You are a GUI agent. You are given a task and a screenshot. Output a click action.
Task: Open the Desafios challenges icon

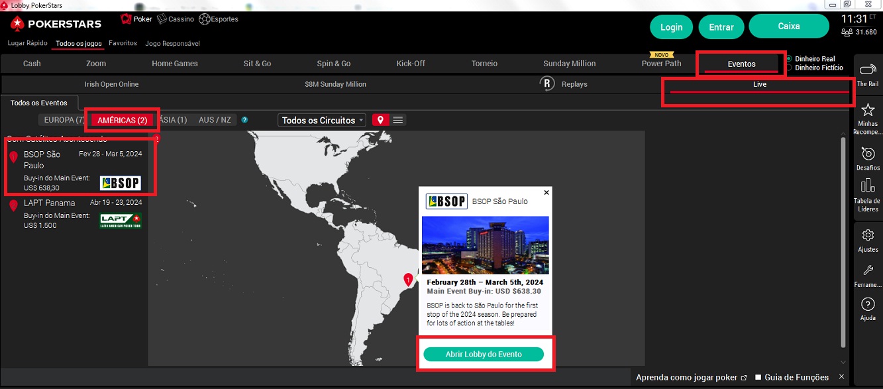click(x=867, y=153)
